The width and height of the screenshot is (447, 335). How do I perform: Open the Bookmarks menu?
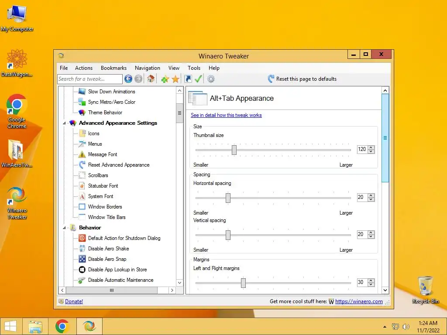(114, 68)
